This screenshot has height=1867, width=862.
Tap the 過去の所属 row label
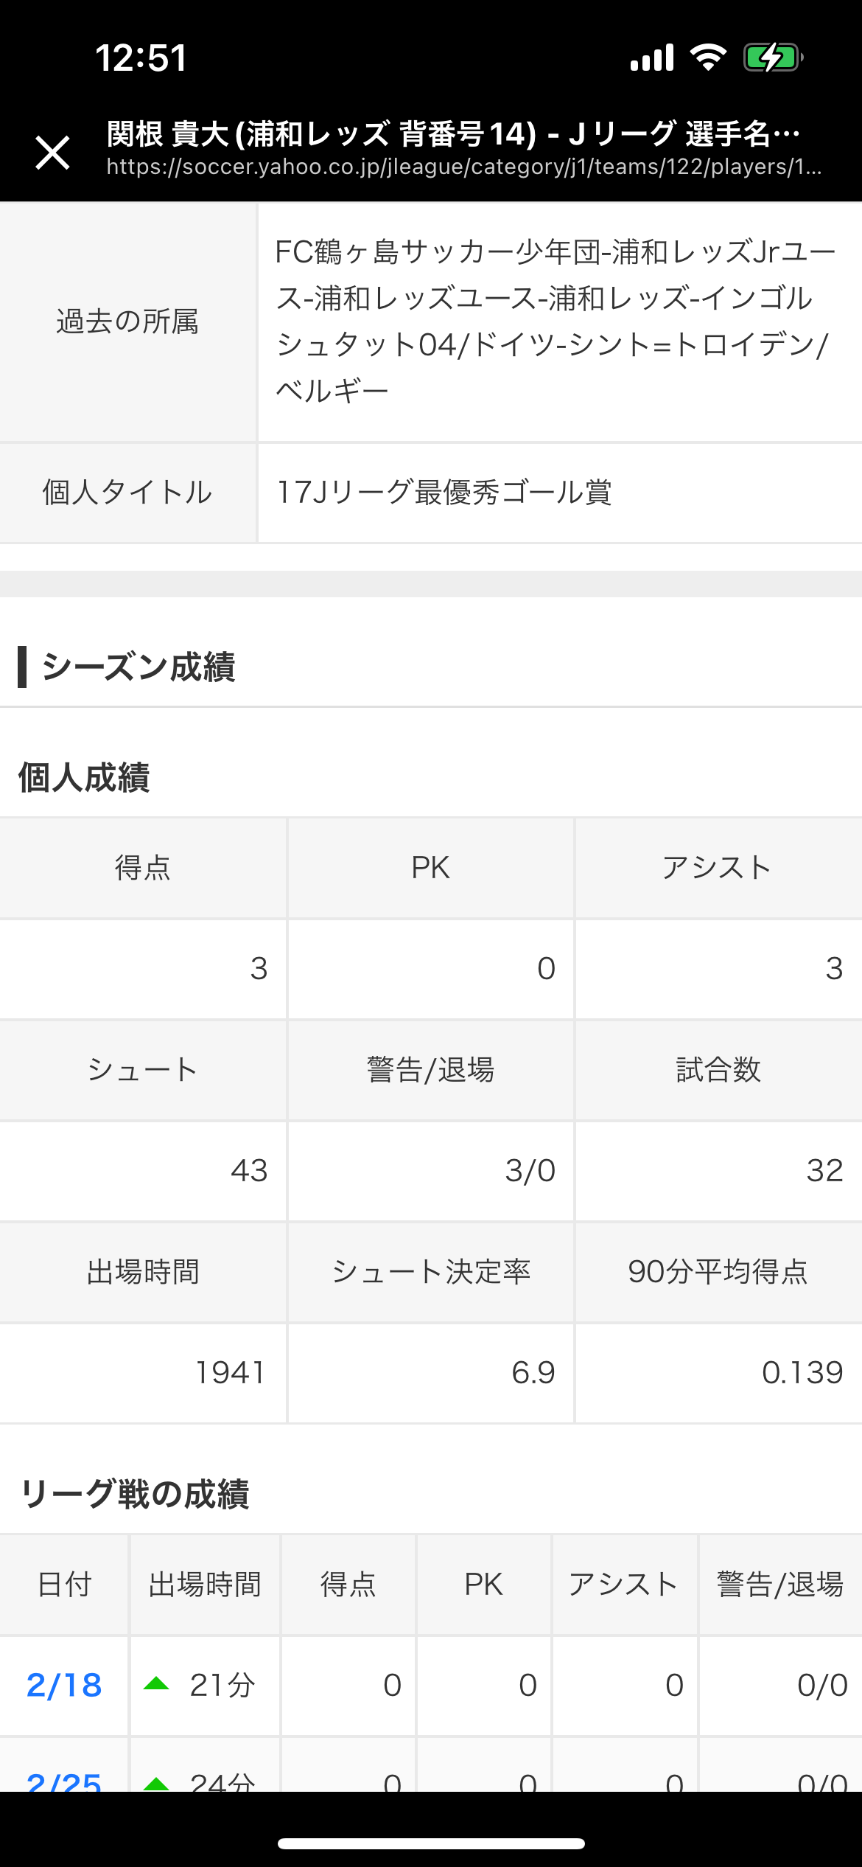[127, 321]
